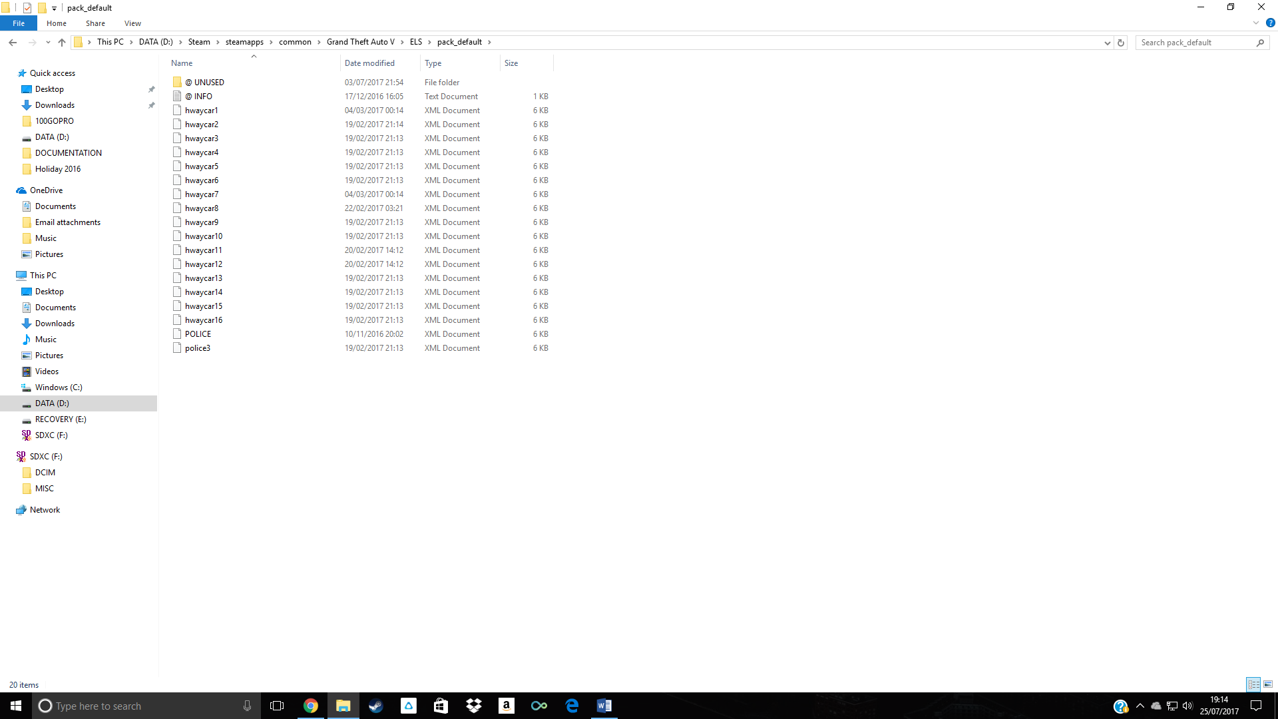Open the View ribbon tab
This screenshot has height=719, width=1278.
coord(132,23)
